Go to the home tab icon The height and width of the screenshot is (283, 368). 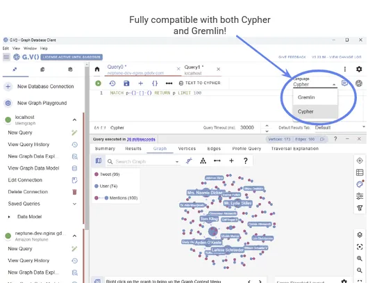(97, 69)
